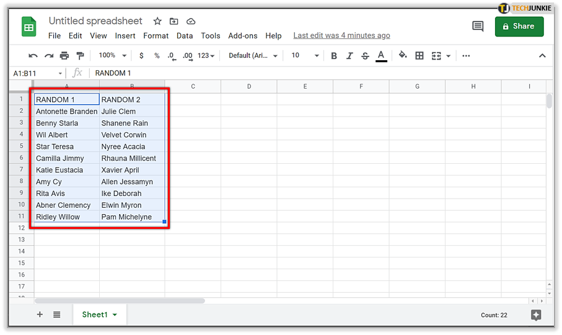Open the 'Last edit was 4 minutes ago' link

click(341, 35)
